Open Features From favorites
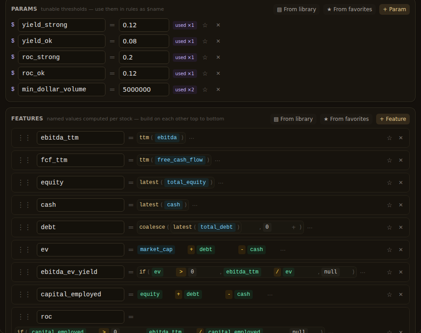 point(346,119)
